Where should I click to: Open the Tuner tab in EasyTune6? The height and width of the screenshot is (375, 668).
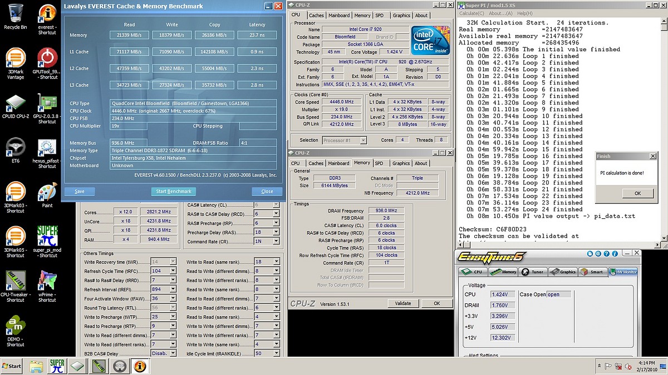tap(533, 272)
